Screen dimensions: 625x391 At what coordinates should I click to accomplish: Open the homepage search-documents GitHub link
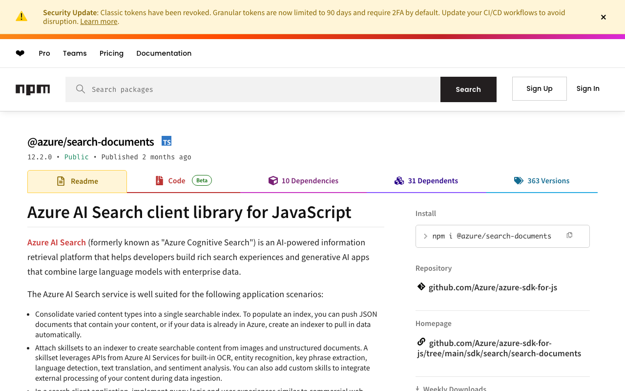coord(499,348)
